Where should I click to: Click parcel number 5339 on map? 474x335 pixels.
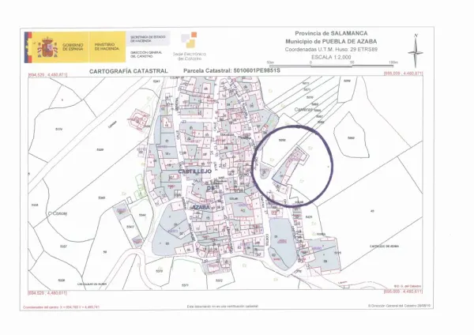pos(100,149)
